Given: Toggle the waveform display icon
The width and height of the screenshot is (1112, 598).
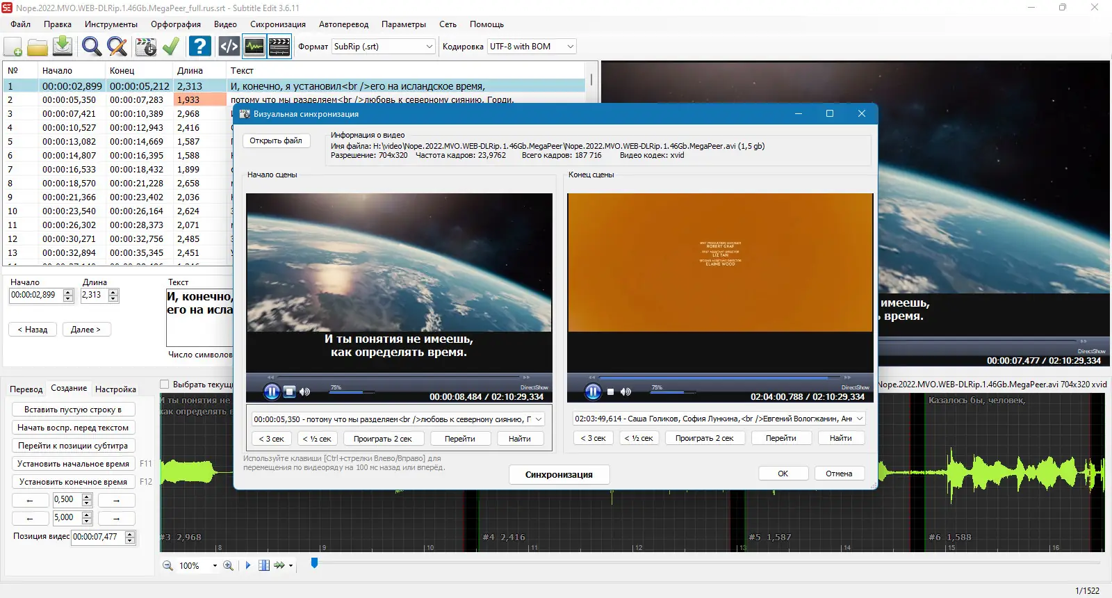Looking at the screenshot, I should (254, 47).
